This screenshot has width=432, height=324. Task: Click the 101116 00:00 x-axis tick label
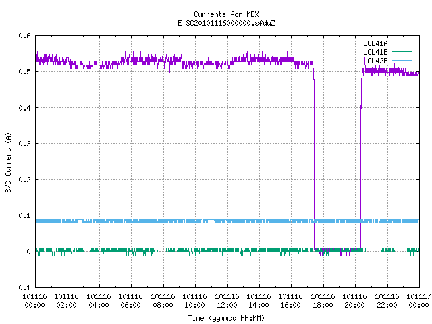pos(34,301)
